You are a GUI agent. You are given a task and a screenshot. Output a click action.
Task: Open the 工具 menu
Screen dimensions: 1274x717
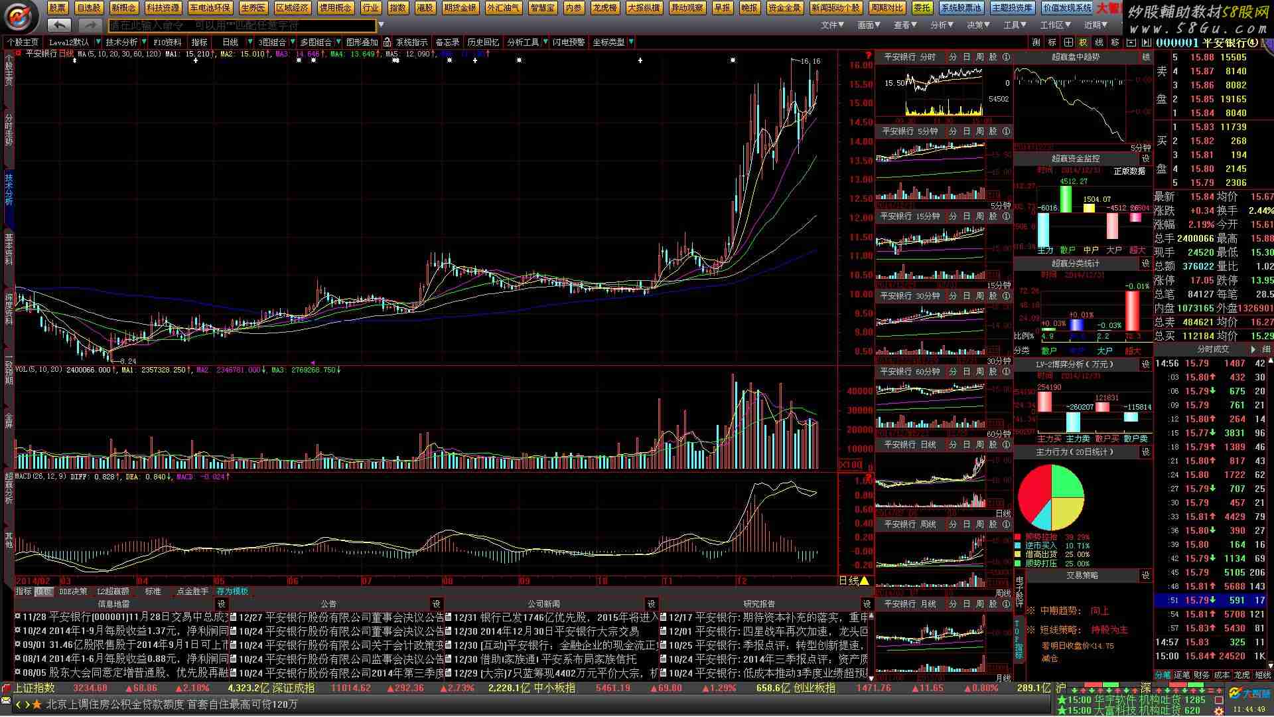(x=1015, y=25)
